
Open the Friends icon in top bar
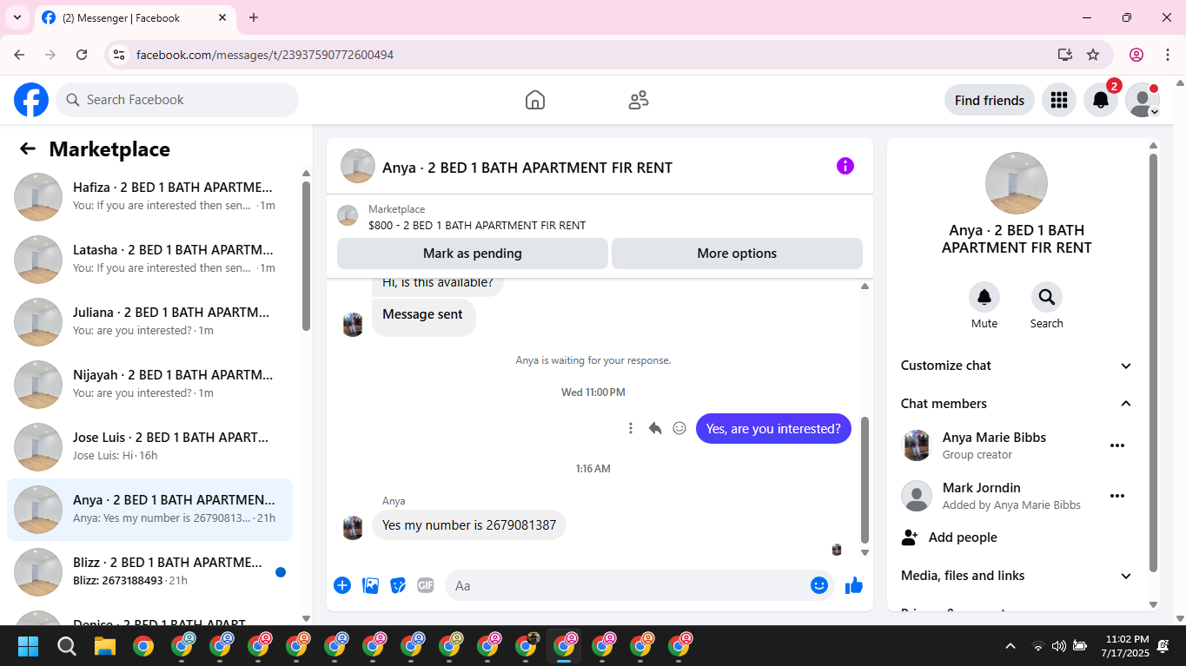(x=639, y=100)
